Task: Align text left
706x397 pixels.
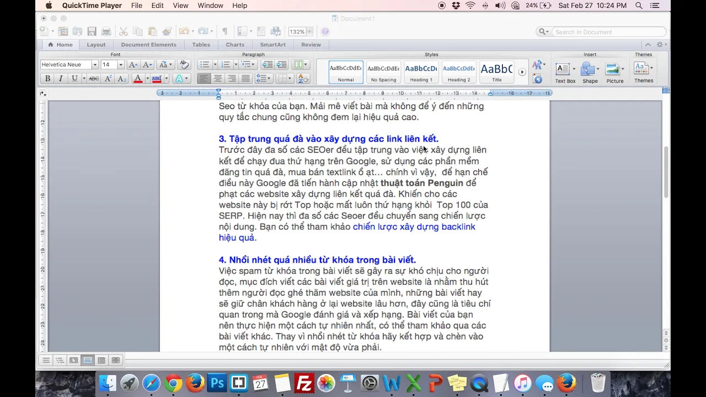Action: pyautogui.click(x=204, y=79)
